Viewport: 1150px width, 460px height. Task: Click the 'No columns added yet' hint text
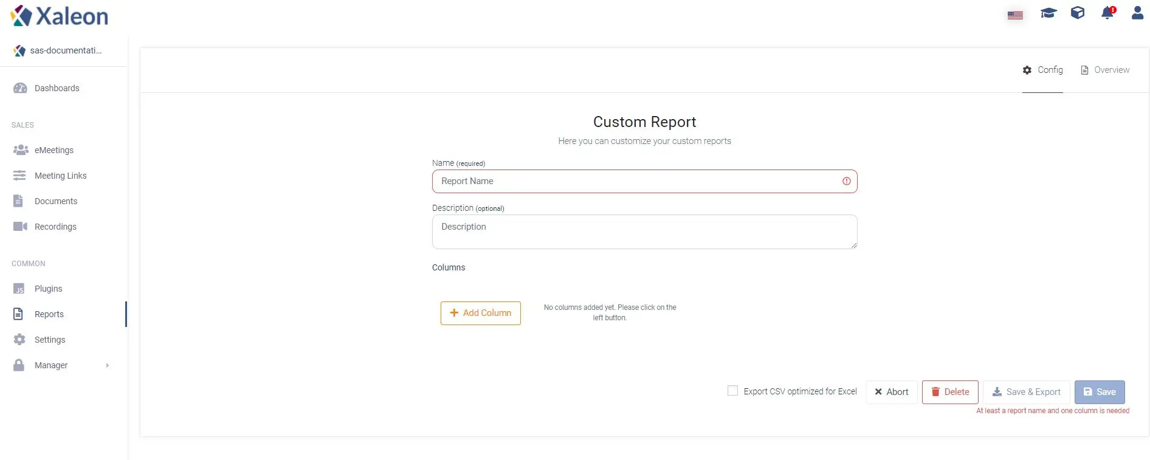[x=610, y=312]
